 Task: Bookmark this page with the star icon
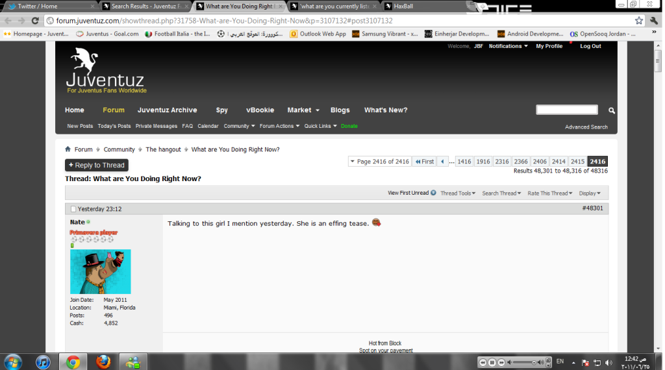point(639,20)
